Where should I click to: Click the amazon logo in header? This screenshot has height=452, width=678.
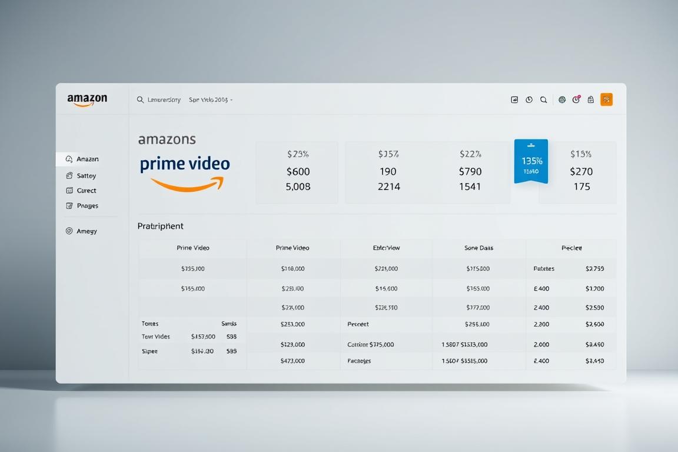(87, 99)
